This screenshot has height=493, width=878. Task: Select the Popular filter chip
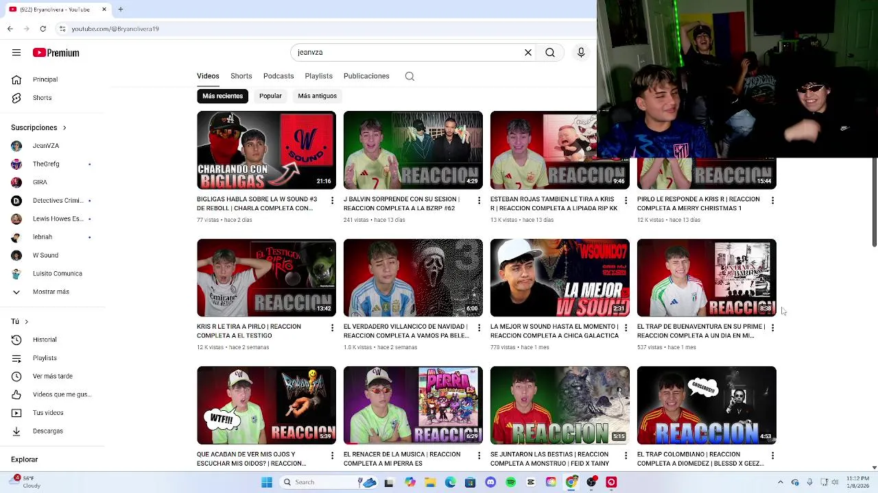[270, 96]
